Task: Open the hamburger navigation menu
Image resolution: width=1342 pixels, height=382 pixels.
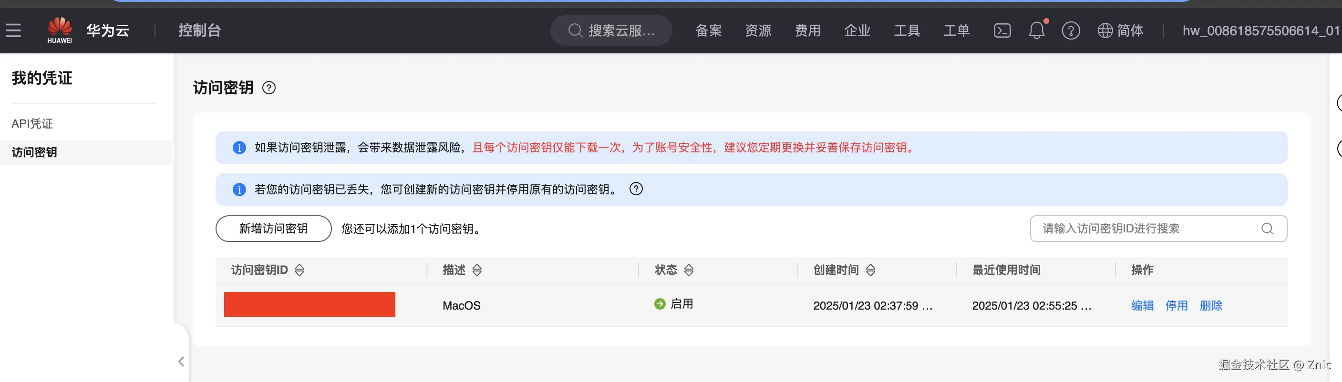Action: 13,30
